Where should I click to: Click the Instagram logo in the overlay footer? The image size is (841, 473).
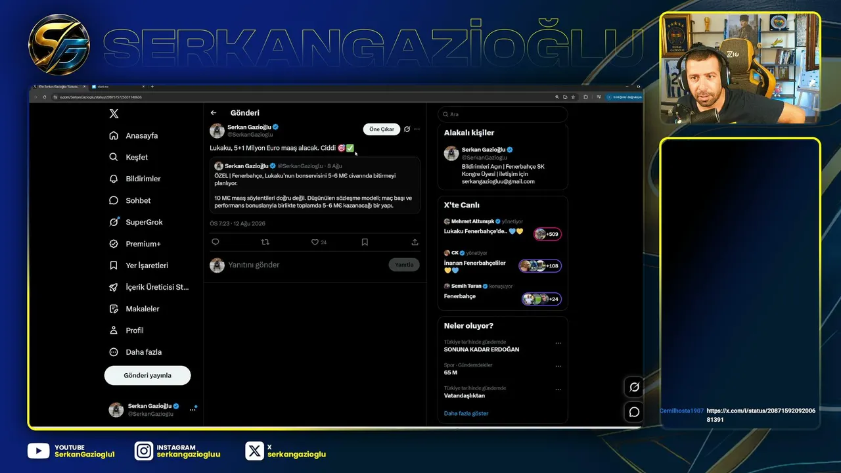(x=144, y=451)
